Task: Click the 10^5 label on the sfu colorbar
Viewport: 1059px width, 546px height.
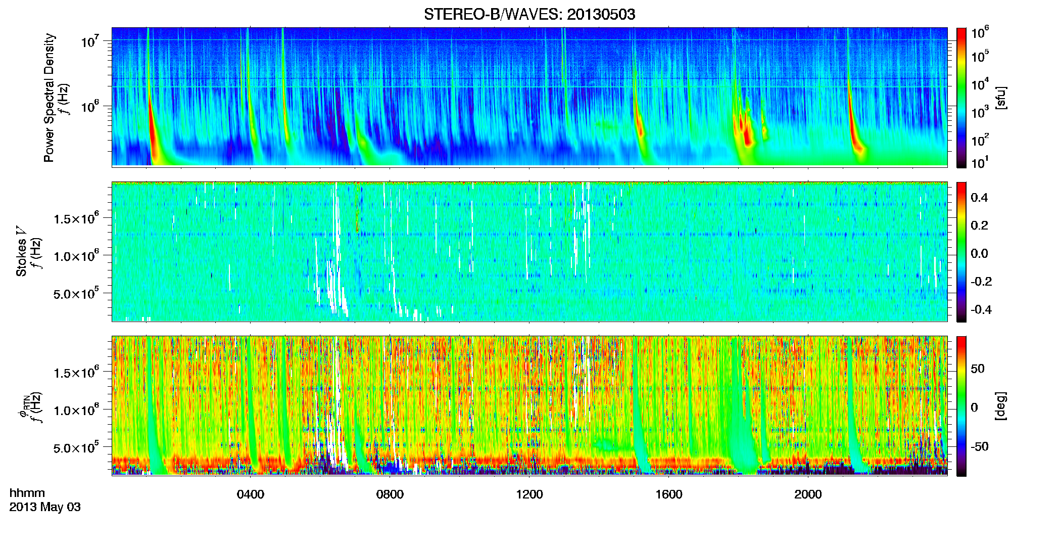Action: pos(980,56)
